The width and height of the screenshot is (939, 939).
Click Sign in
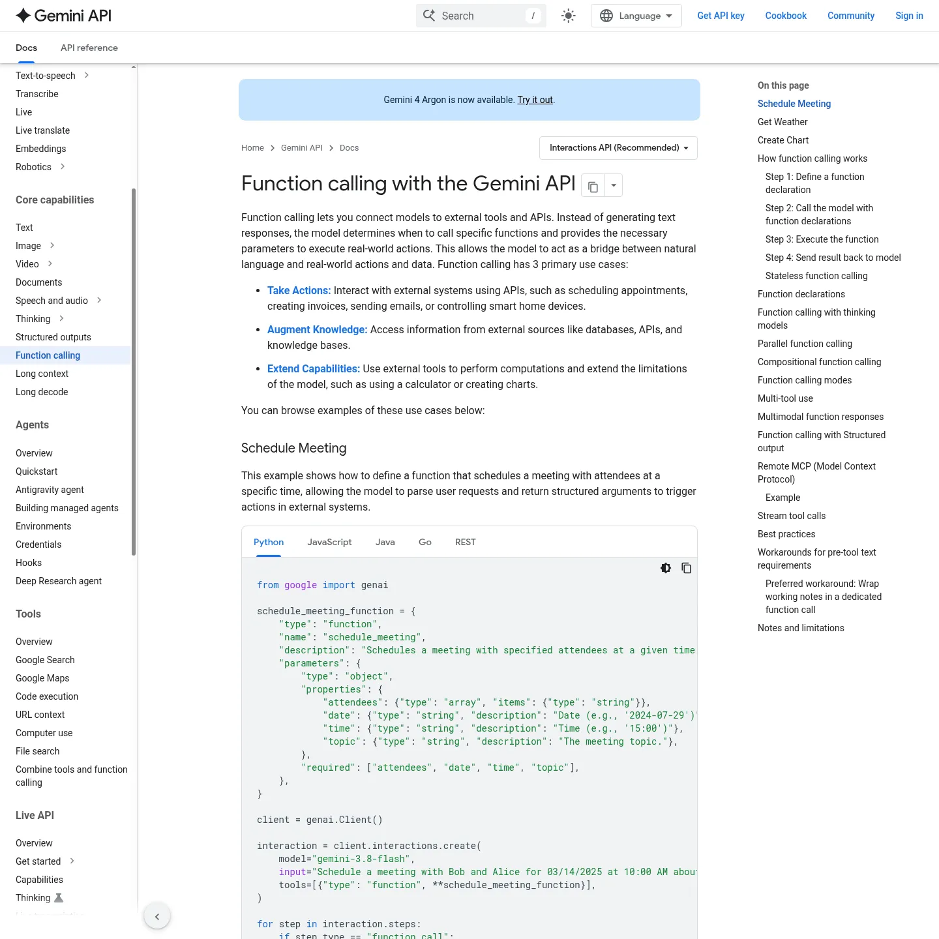(x=909, y=16)
